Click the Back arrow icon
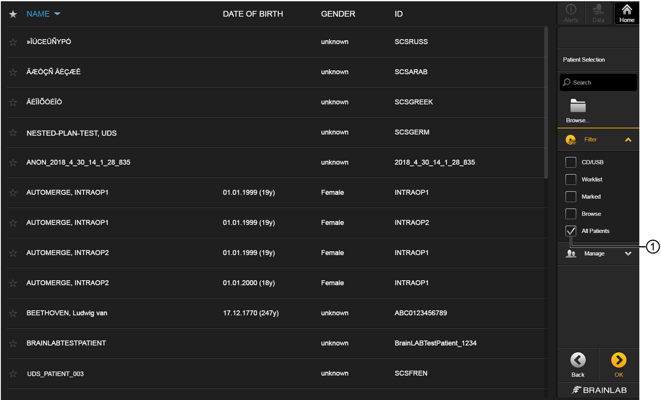 (578, 360)
